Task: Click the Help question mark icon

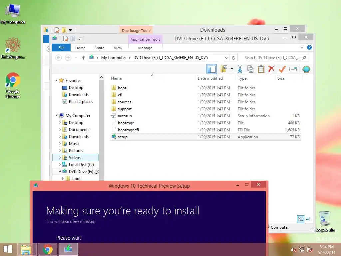Action: click(x=309, y=47)
